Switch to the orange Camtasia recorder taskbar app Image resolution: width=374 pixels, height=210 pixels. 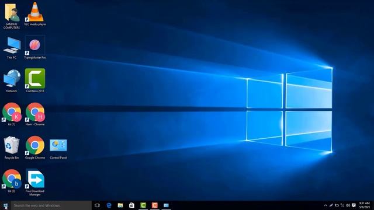154,205
